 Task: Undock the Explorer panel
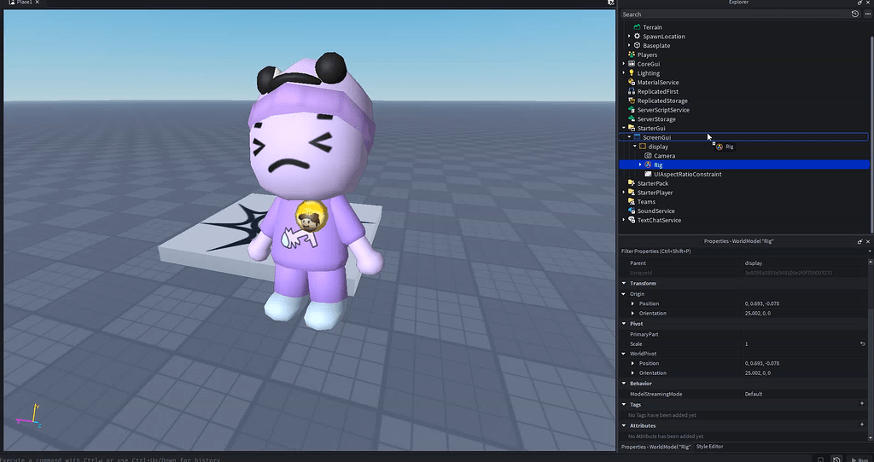click(x=860, y=3)
